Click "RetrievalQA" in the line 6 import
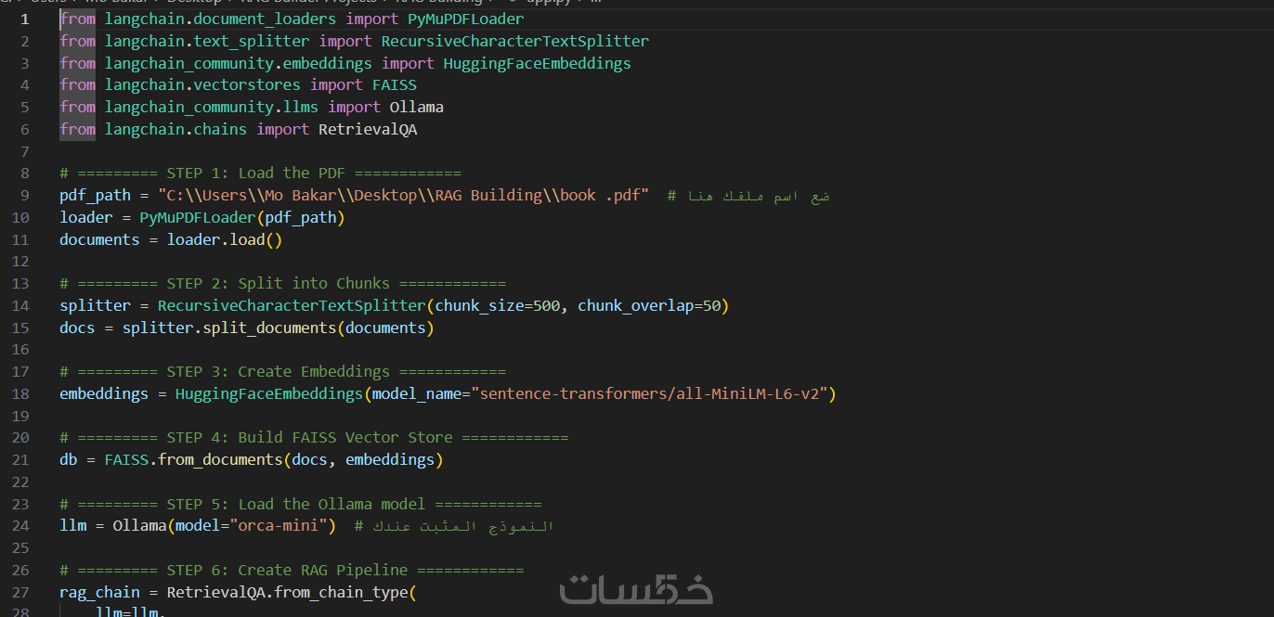The image size is (1274, 617). [x=368, y=129]
